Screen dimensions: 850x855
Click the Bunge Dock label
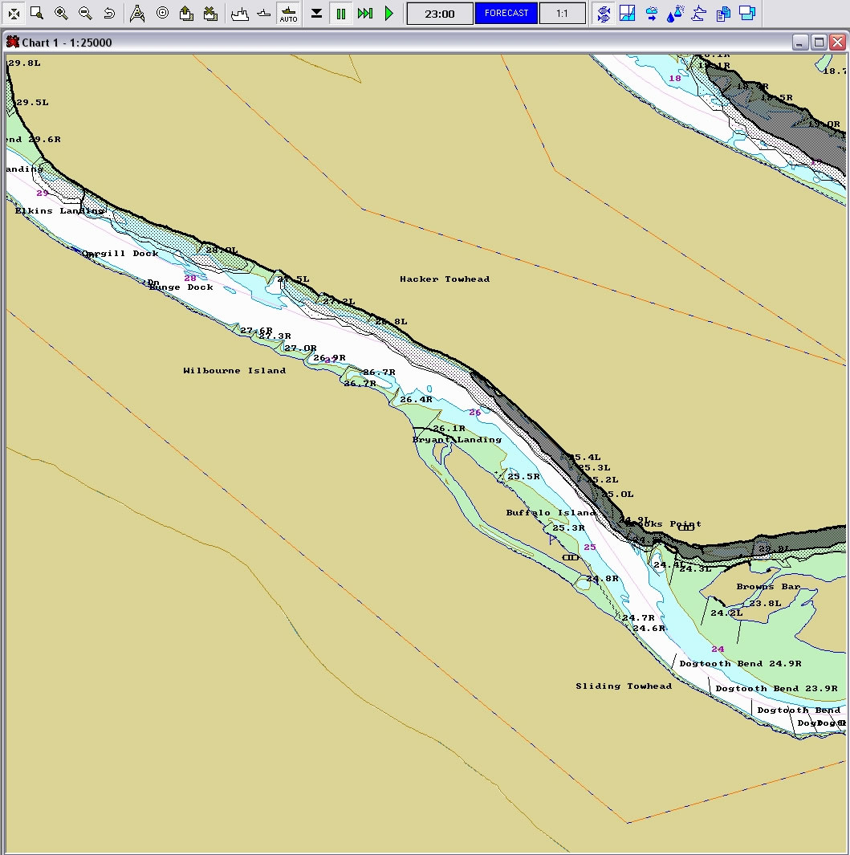tap(181, 287)
